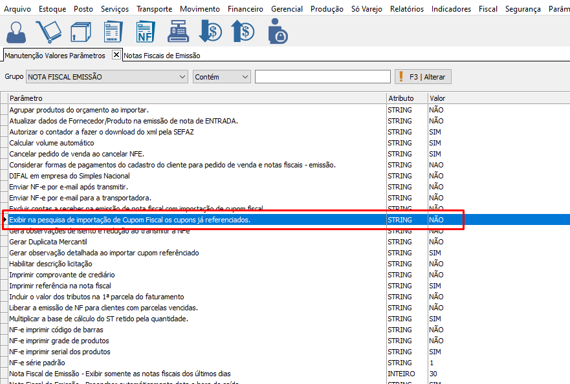Click the dollar up-arrow icon
This screenshot has width=570, height=384.
(244, 31)
